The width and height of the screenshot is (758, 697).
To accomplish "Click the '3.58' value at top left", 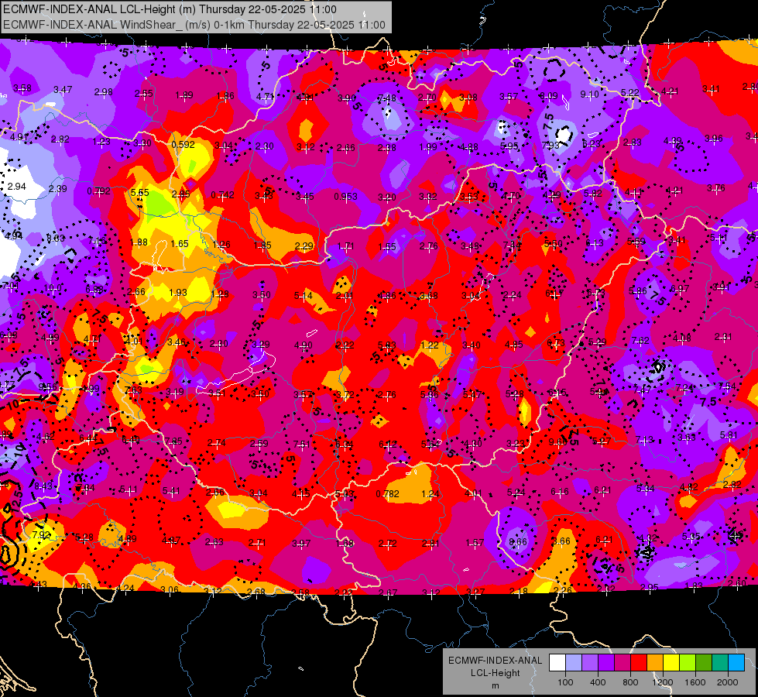I will coord(22,88).
